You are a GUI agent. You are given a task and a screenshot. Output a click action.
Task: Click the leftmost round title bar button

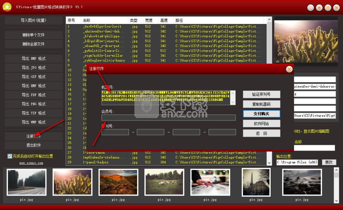click(311, 8)
